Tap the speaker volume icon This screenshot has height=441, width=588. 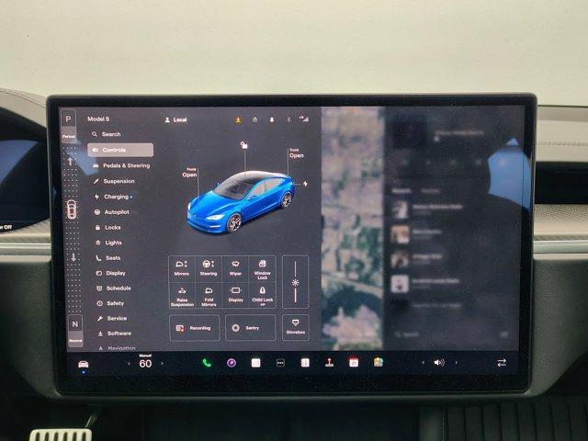[x=439, y=363]
